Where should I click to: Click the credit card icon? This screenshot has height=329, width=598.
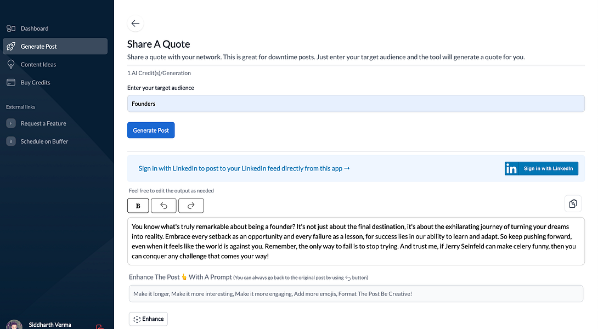pyautogui.click(x=11, y=82)
